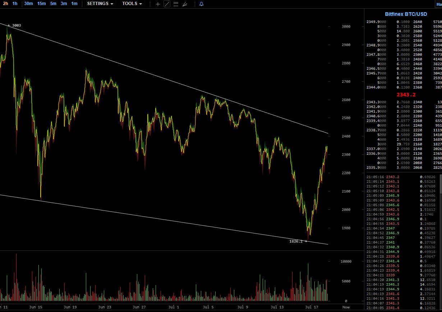Click top bid 2343.3000 row
This screenshot has width=442, height=312.
[376, 102]
